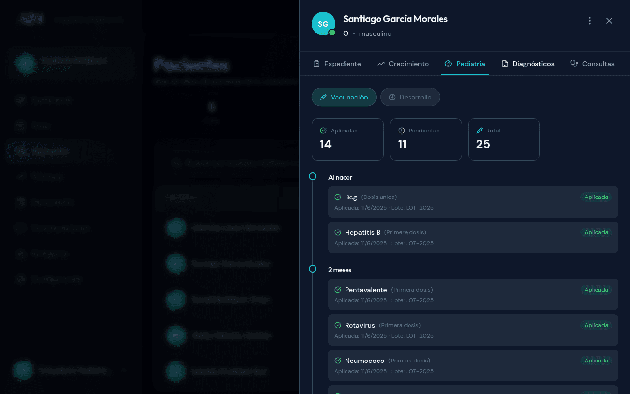Open the Crecimiento tab
The width and height of the screenshot is (630, 394).
click(403, 64)
